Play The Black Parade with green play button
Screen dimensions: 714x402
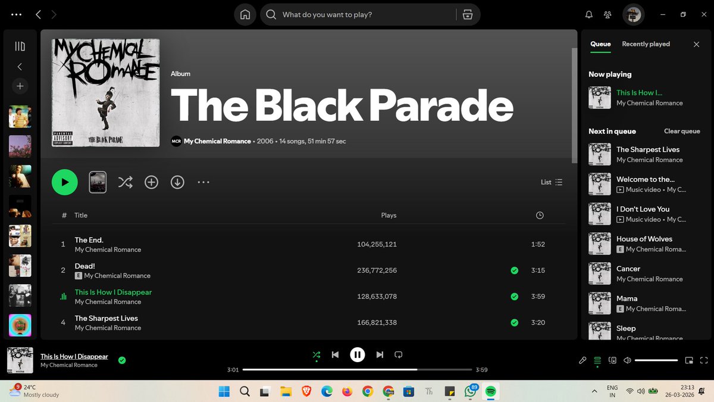coord(65,182)
